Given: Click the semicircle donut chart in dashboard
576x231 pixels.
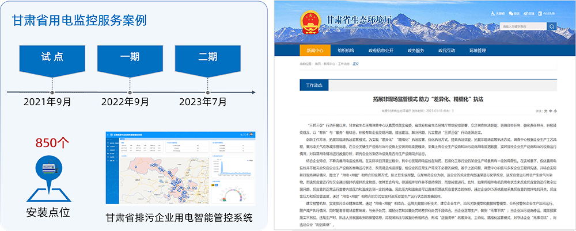Looking at the screenshot, I should [233, 195].
